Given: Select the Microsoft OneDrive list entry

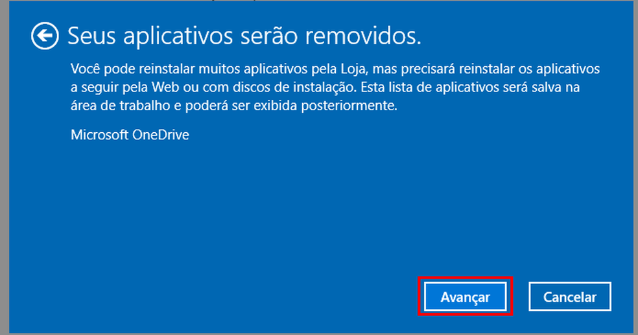Looking at the screenshot, I should 130,135.
